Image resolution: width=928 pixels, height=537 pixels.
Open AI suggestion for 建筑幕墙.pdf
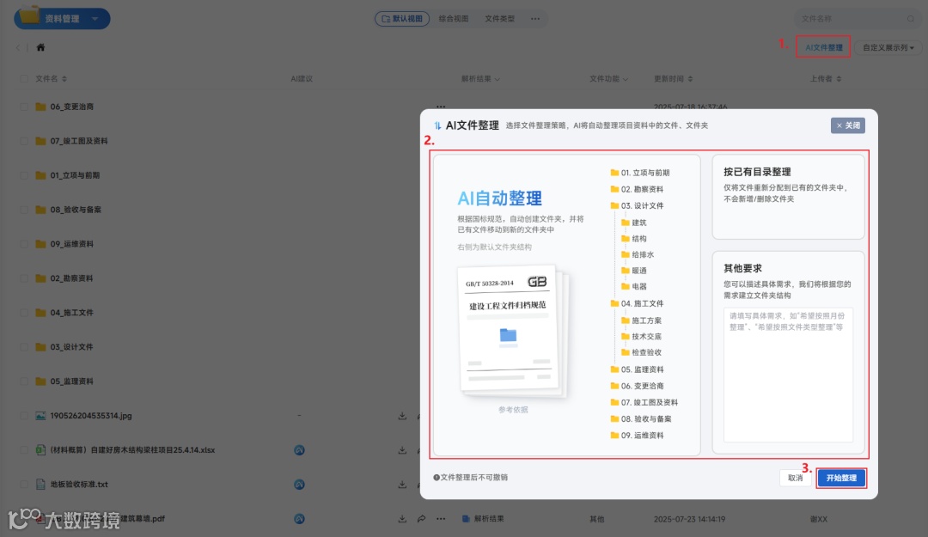[300, 519]
